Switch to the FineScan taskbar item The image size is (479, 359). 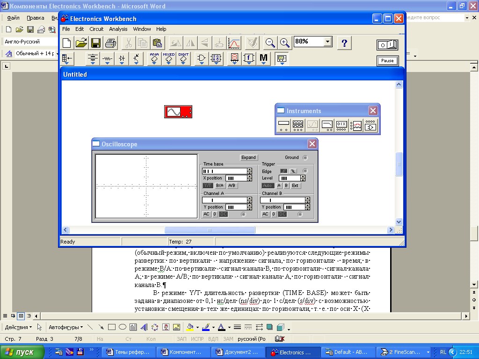[403, 352]
